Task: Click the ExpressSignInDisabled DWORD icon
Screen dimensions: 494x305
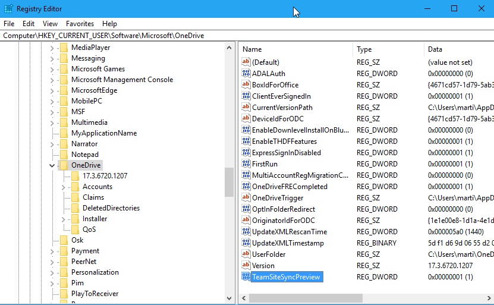Action: 246,152
